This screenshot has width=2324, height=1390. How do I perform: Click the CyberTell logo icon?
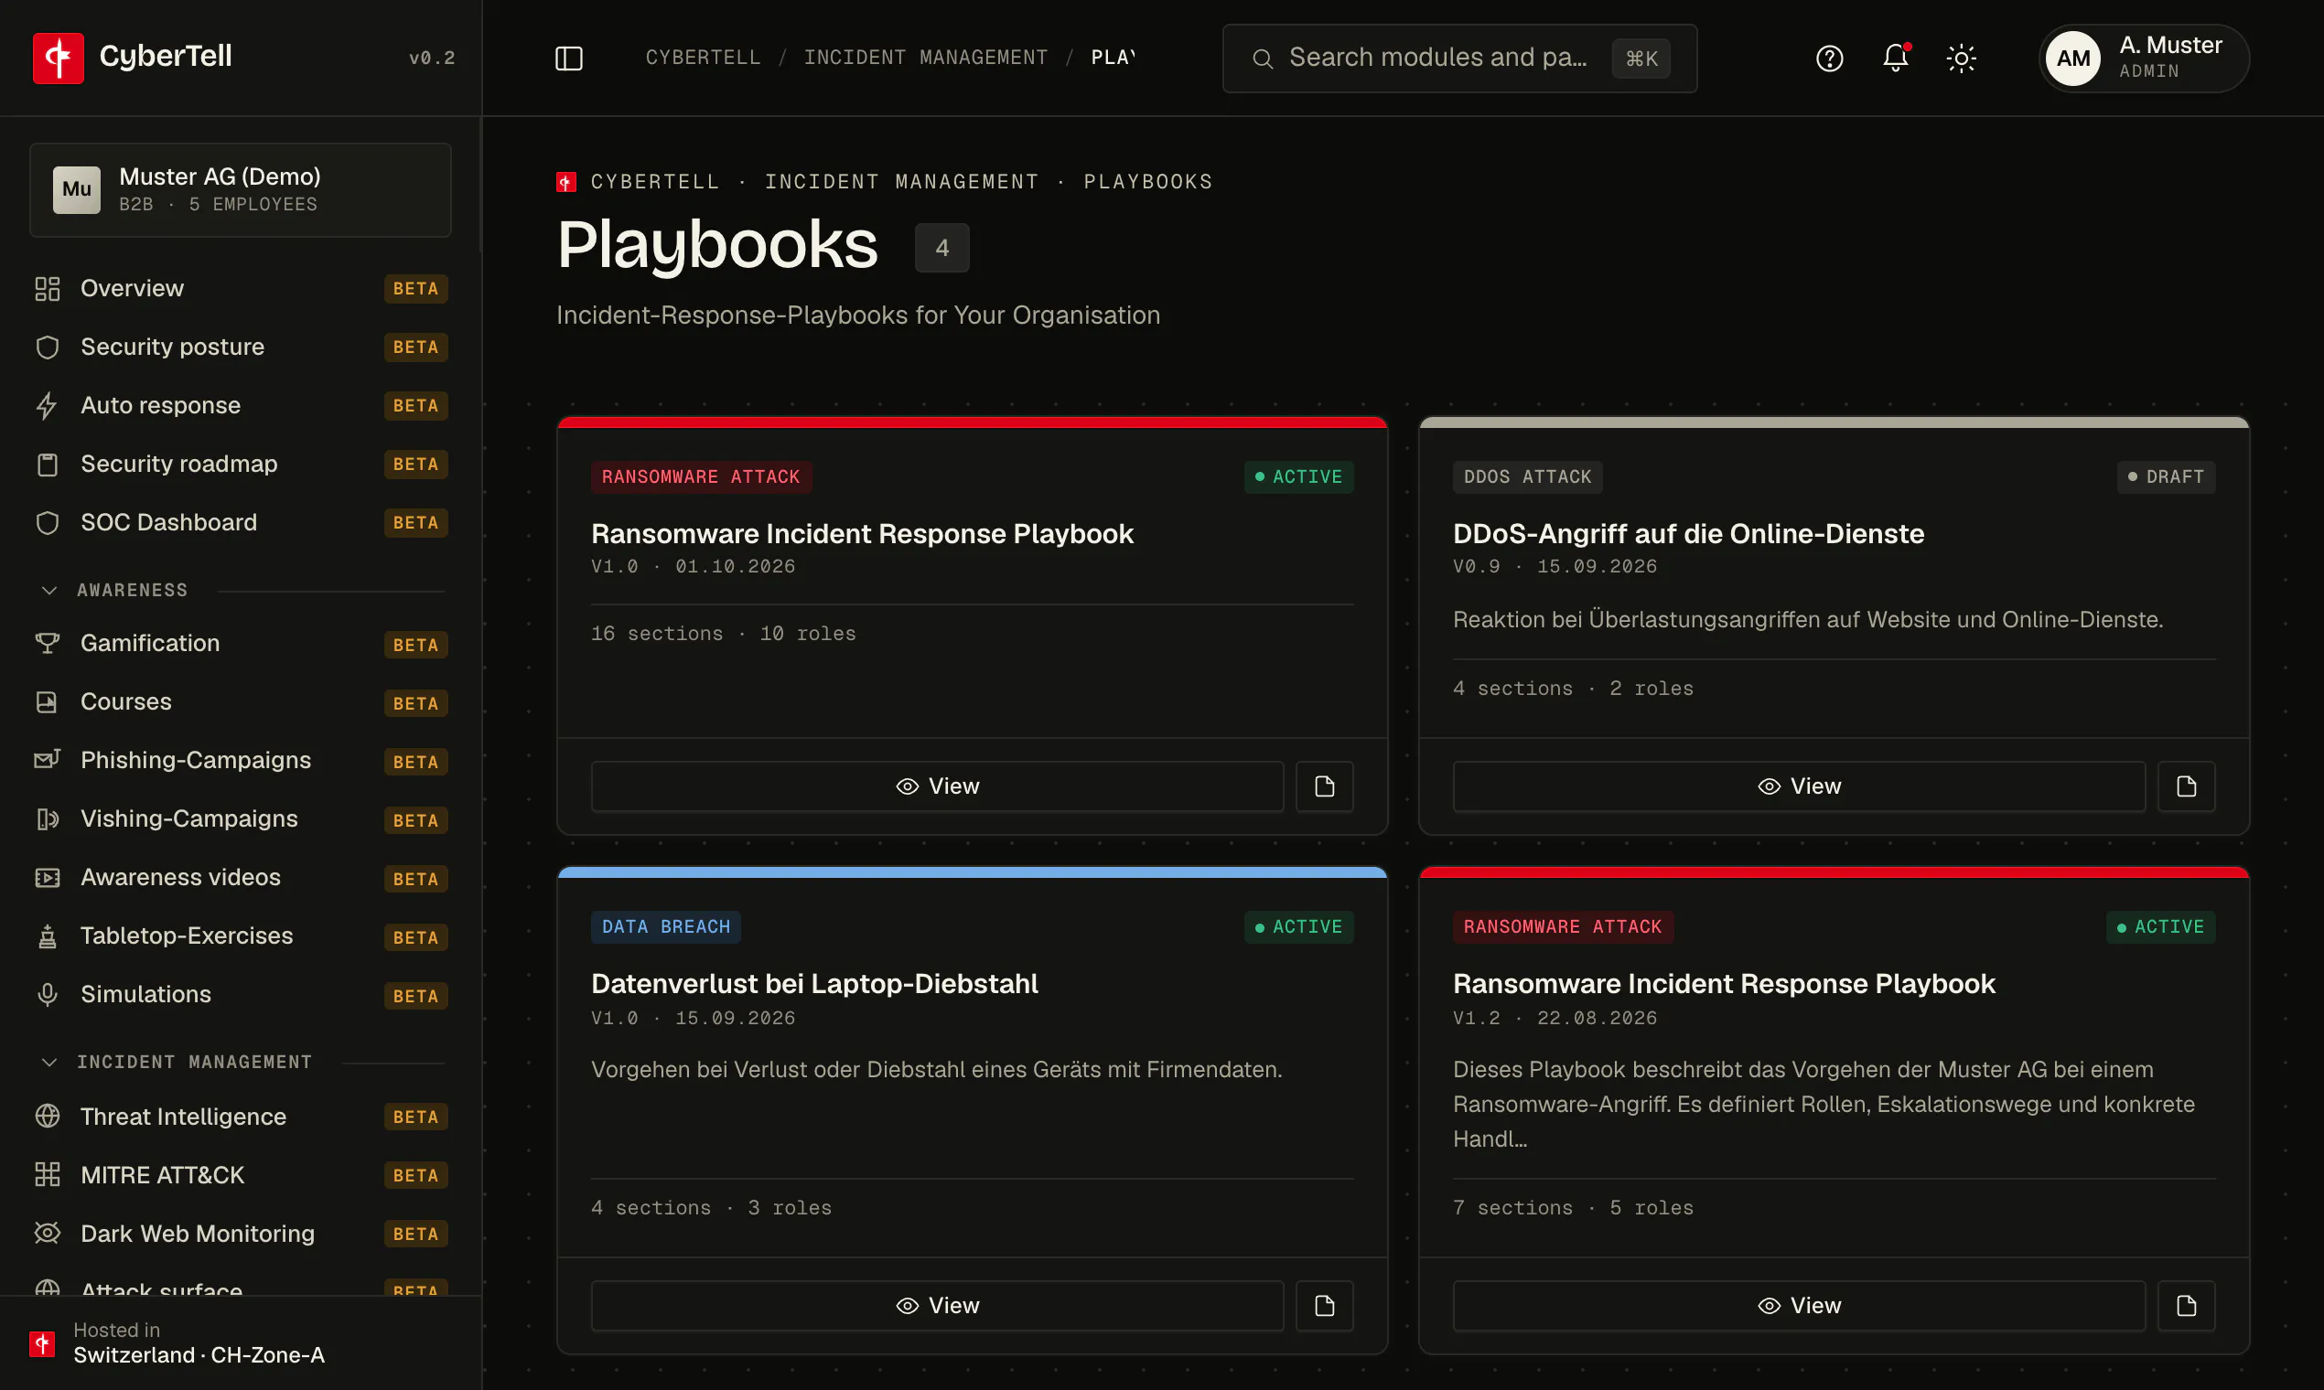(x=59, y=59)
